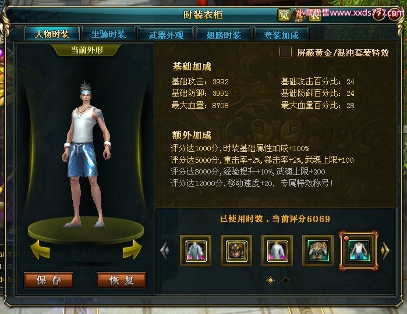407x314 pixels.
Task: Switch to the 武器外观 tab
Action: [x=166, y=34]
